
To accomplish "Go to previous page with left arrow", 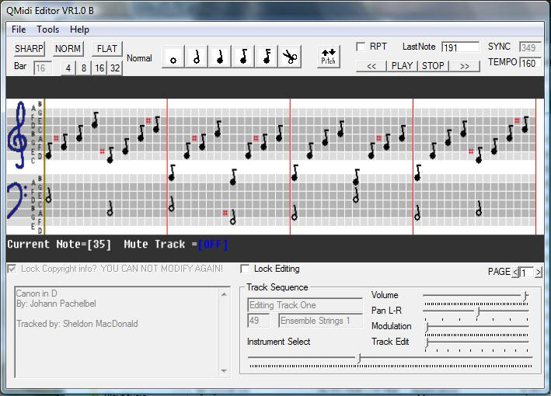I will tap(516, 273).
